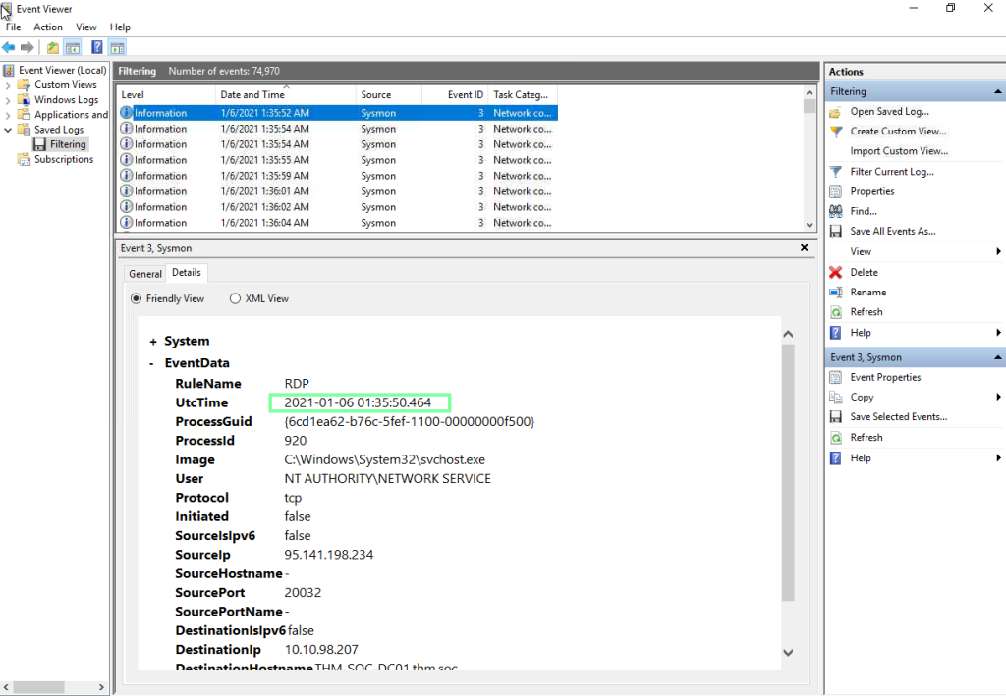Click the red Delete X icon
This screenshot has width=1006, height=696.
point(835,272)
